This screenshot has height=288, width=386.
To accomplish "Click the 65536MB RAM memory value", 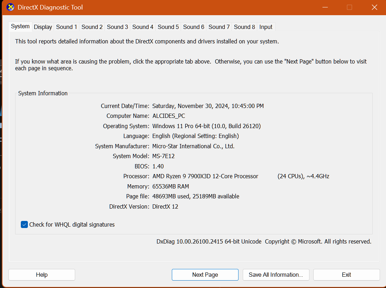I will pos(171,186).
